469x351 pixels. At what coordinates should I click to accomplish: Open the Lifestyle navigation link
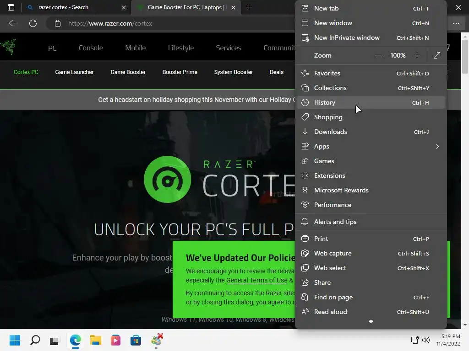(180, 48)
